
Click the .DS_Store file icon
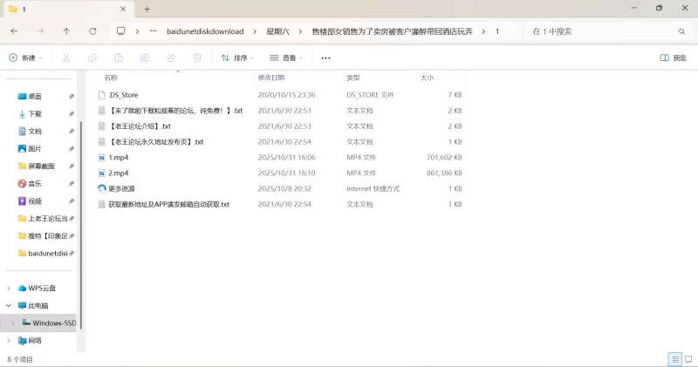(x=101, y=95)
